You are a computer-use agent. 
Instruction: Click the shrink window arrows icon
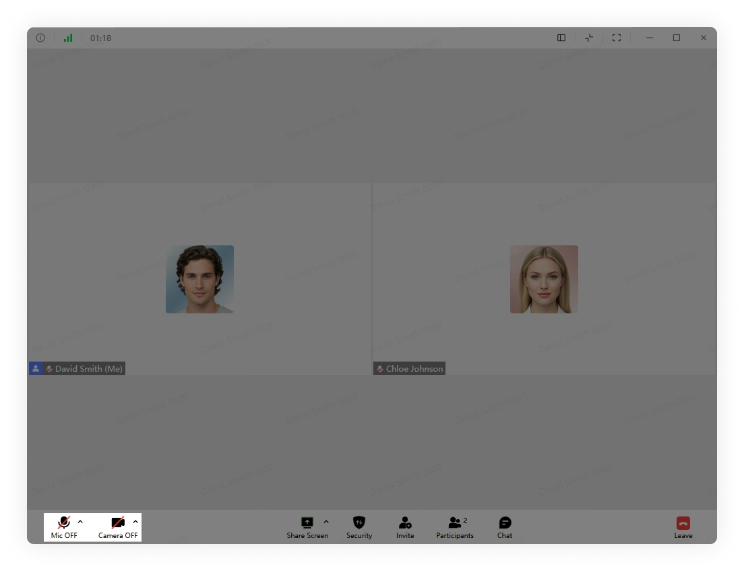pyautogui.click(x=589, y=38)
